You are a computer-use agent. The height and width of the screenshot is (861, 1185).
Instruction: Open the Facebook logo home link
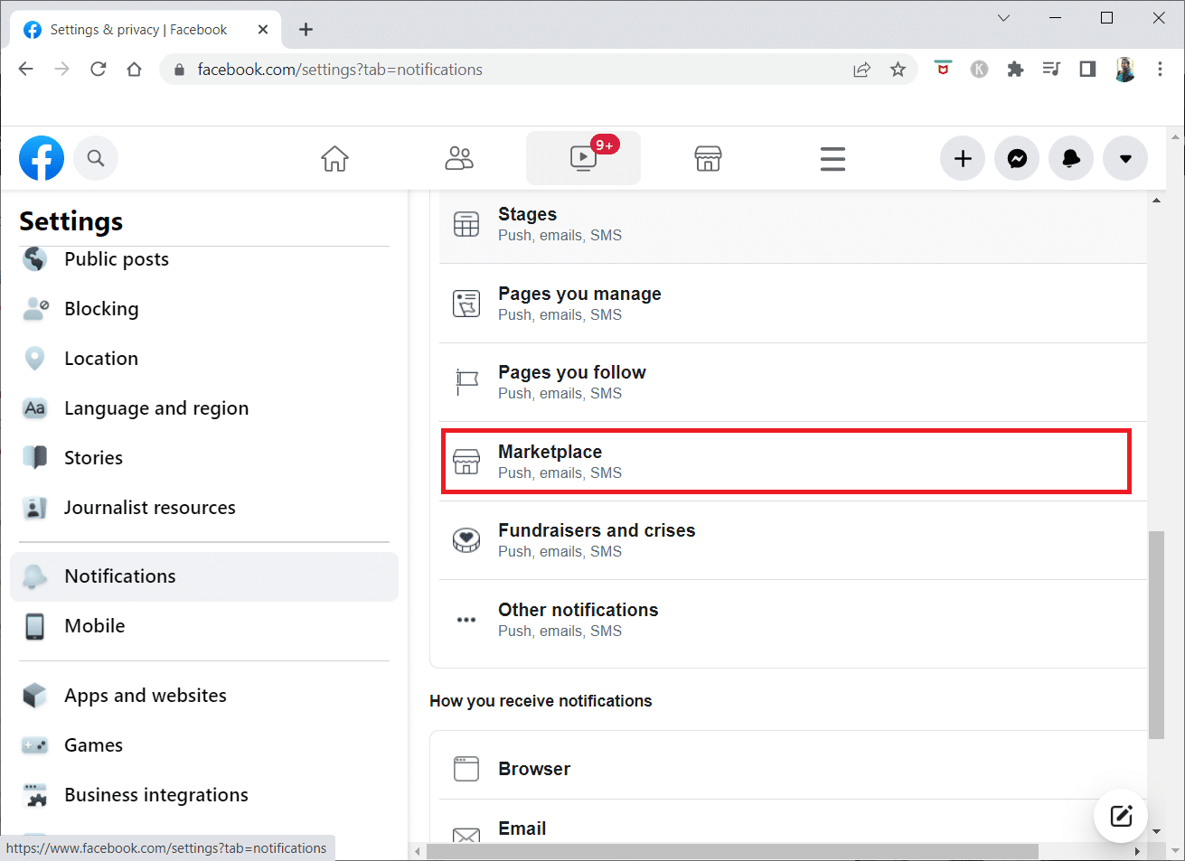pos(42,158)
